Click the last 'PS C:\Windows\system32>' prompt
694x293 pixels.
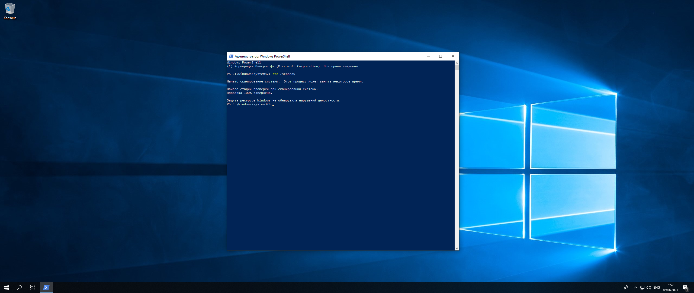(x=249, y=104)
